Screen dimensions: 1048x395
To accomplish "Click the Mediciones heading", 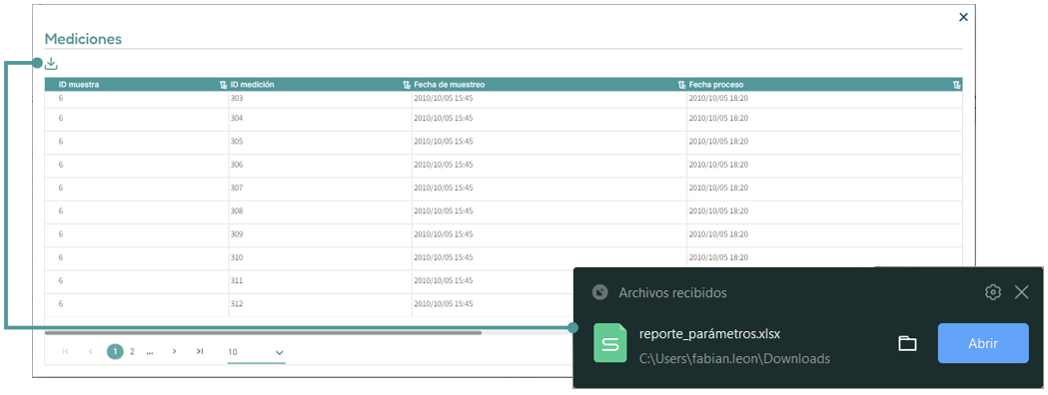I will 83,39.
